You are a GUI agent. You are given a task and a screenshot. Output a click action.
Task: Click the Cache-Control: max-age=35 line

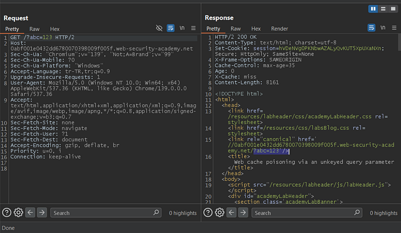255,65
